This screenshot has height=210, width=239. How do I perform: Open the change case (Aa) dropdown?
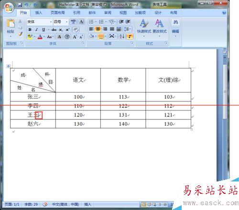click(x=51, y=37)
